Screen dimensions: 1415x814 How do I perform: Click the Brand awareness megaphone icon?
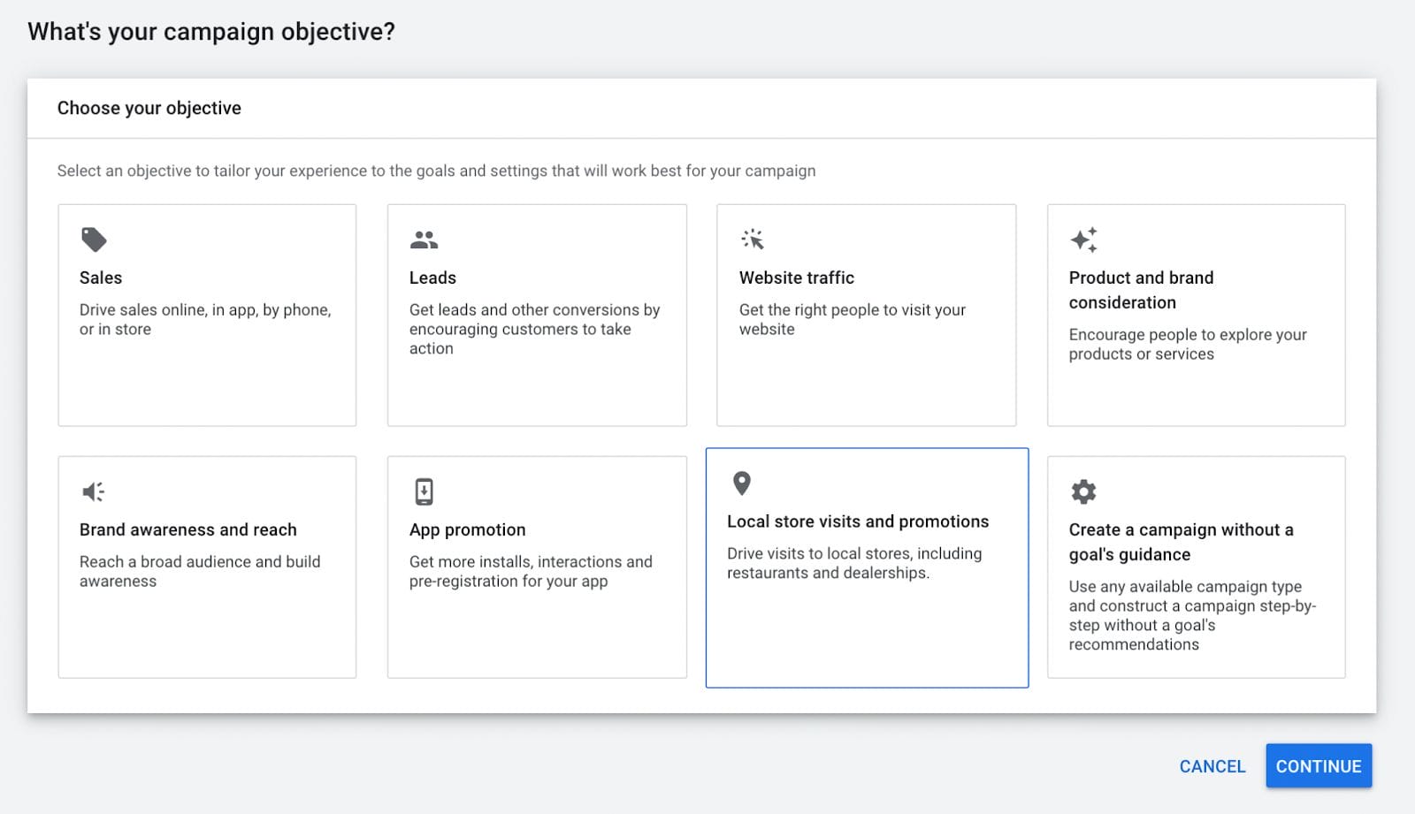click(94, 491)
